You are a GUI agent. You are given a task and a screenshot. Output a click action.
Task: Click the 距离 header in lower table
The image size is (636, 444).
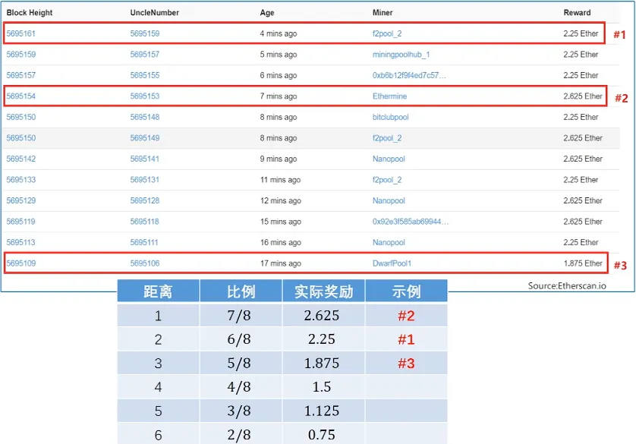tap(158, 291)
